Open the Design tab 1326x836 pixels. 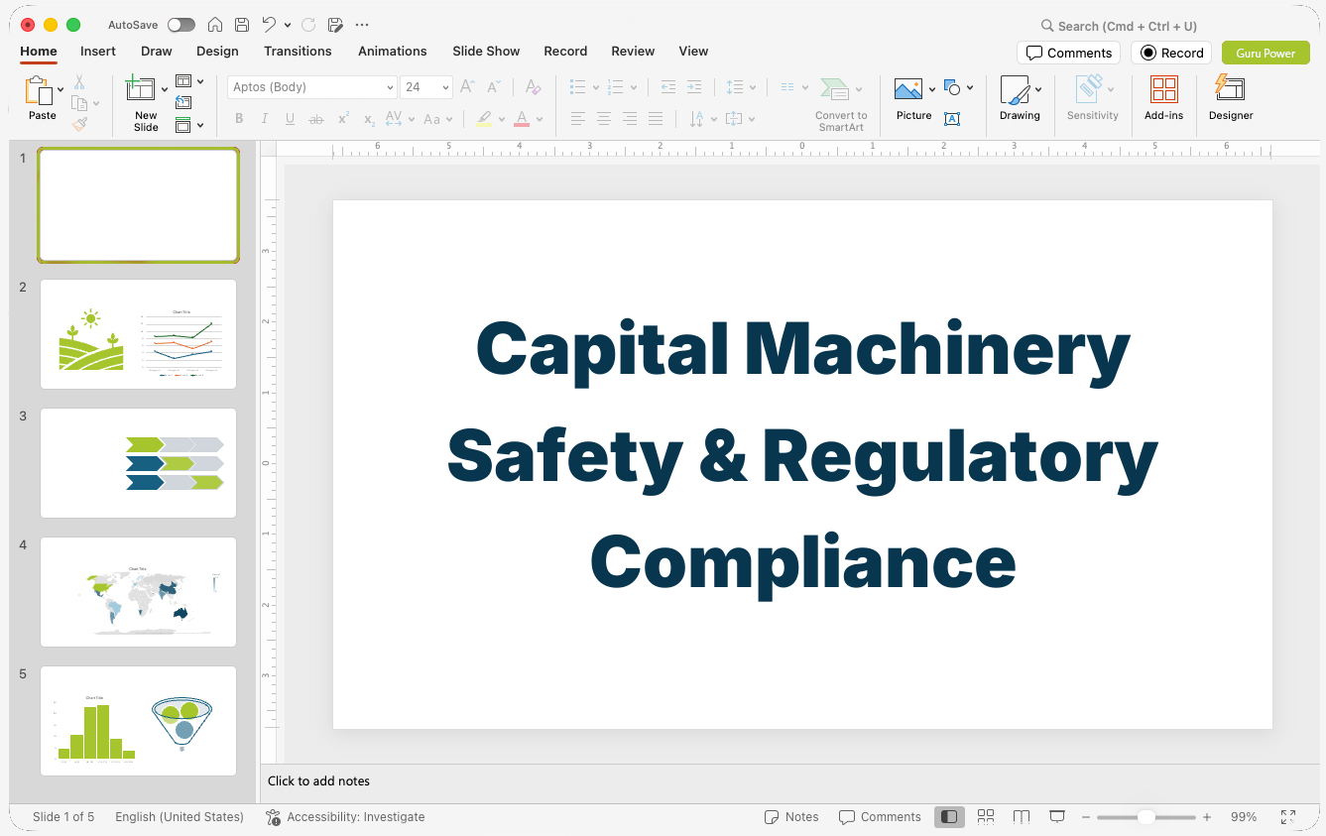coord(217,51)
